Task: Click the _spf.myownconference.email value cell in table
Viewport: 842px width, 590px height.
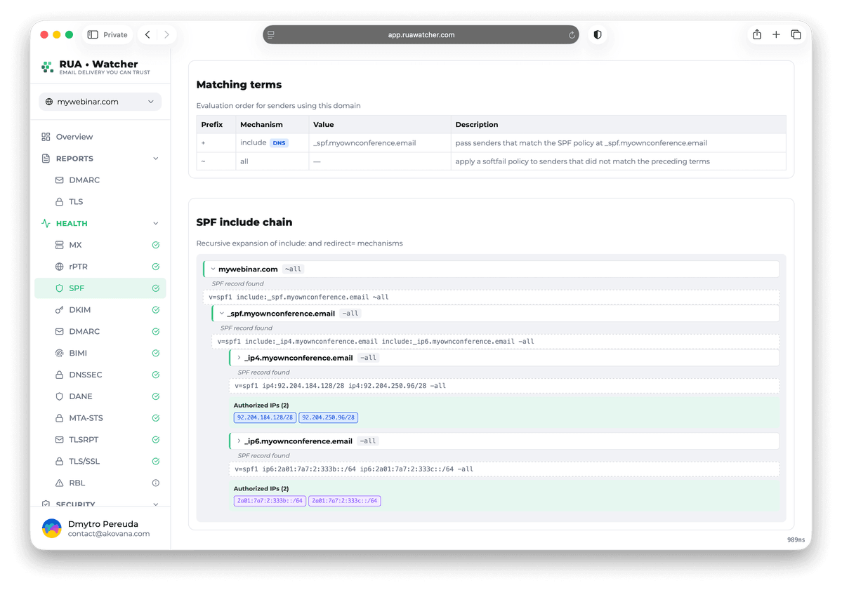Action: 380,143
